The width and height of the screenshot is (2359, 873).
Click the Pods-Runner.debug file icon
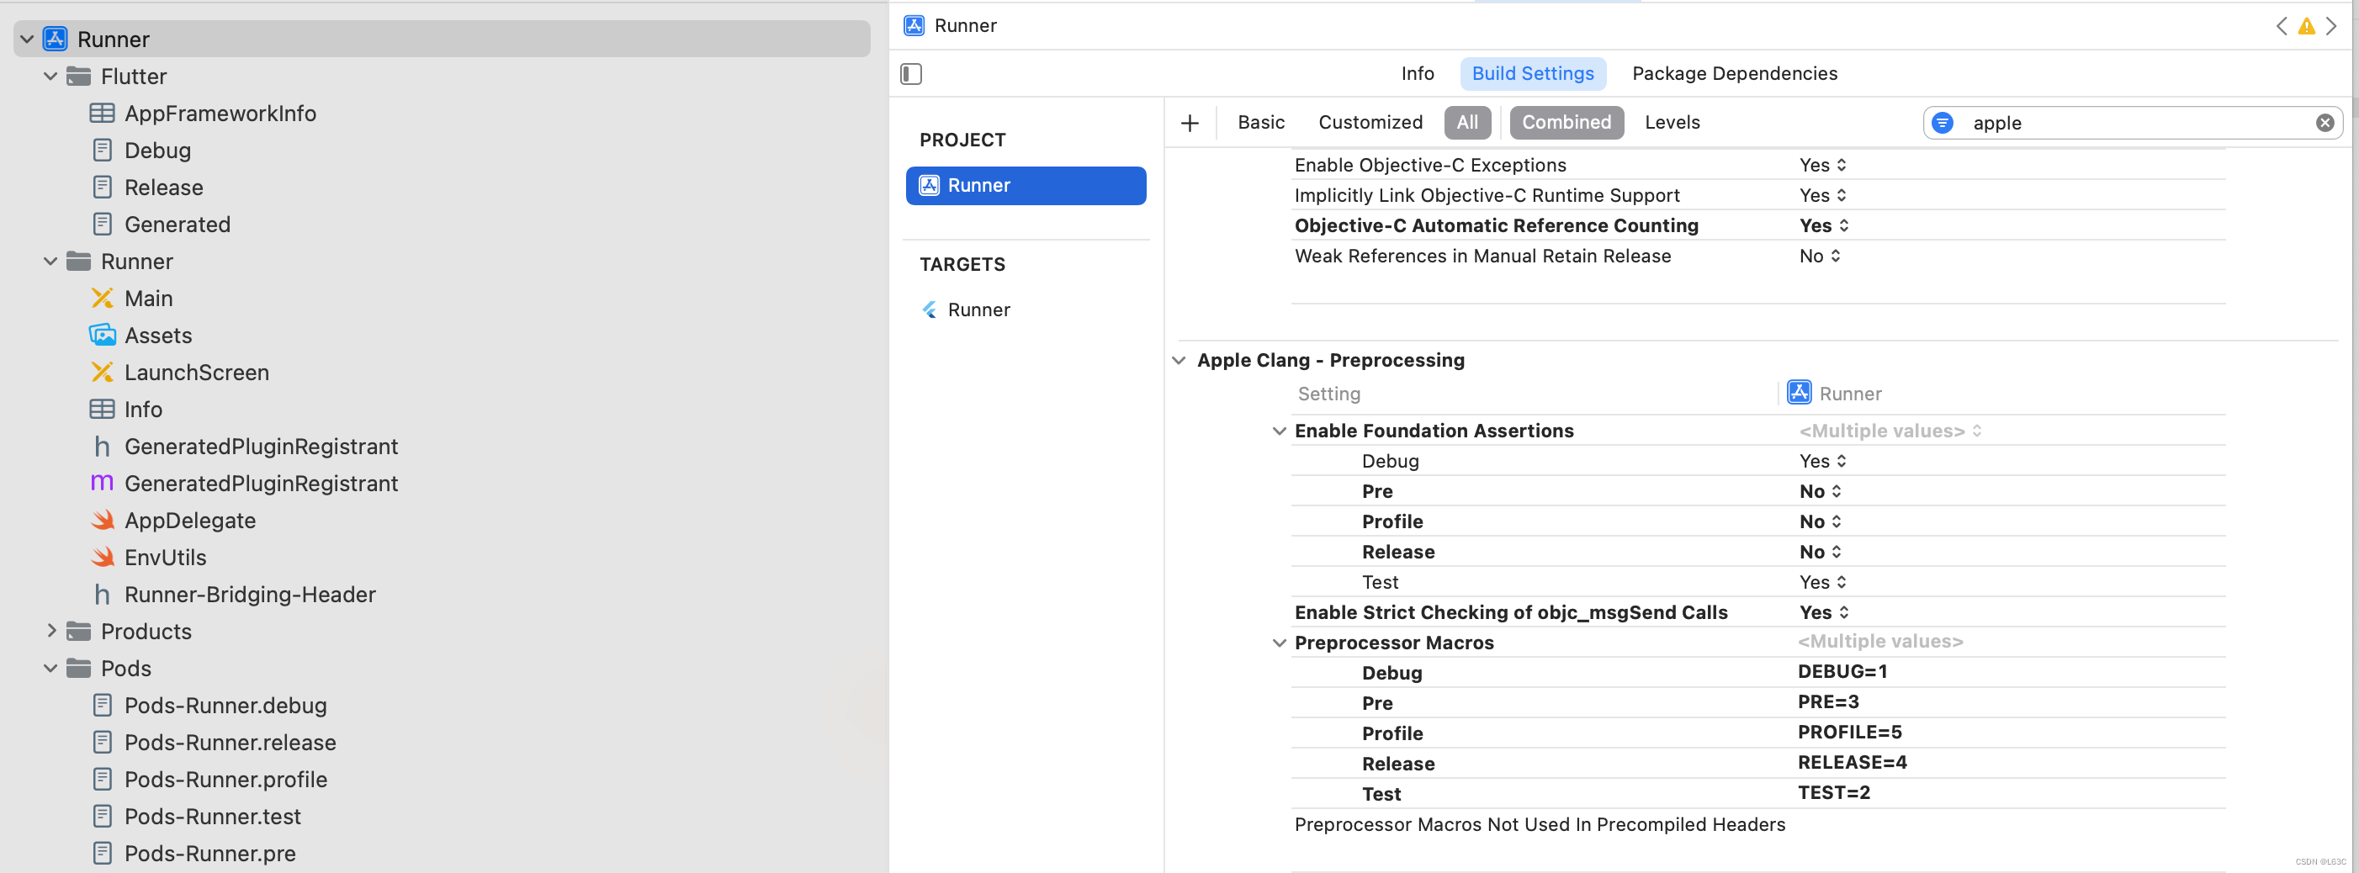[x=103, y=706]
